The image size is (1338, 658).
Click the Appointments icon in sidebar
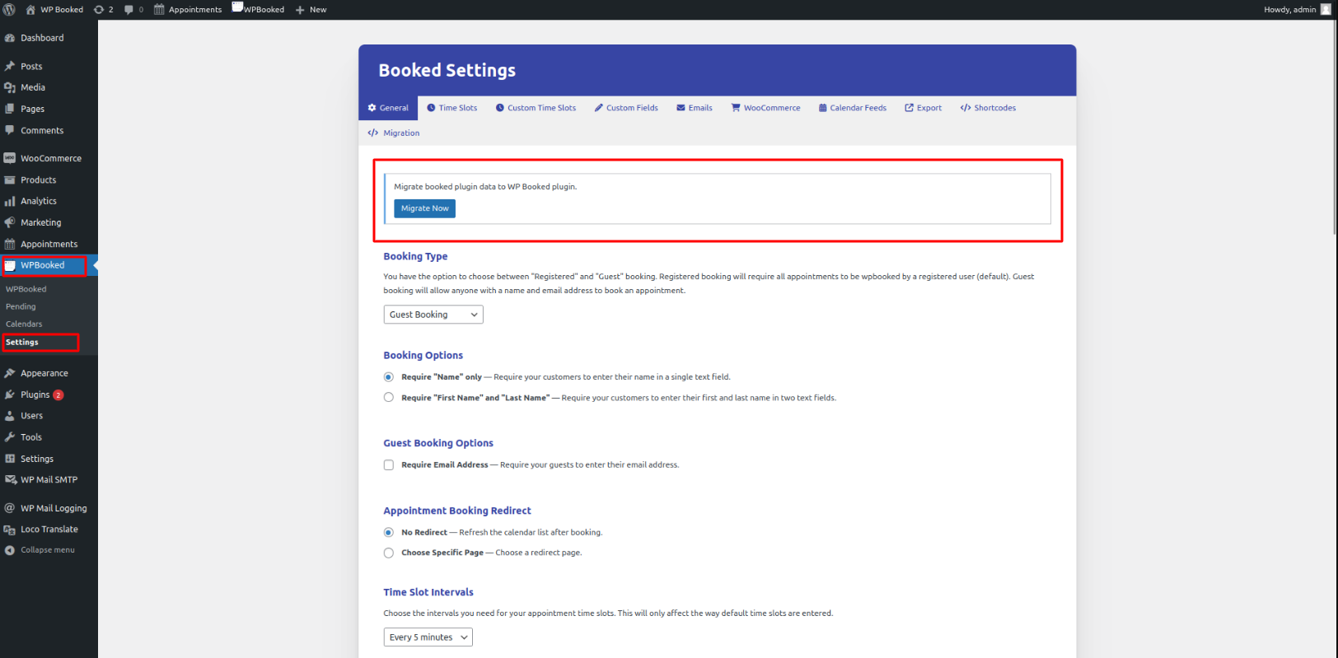pyautogui.click(x=10, y=244)
